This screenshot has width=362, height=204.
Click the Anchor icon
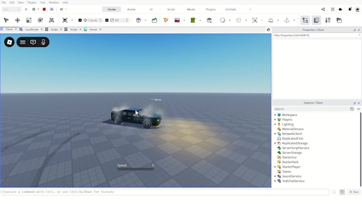287,20
